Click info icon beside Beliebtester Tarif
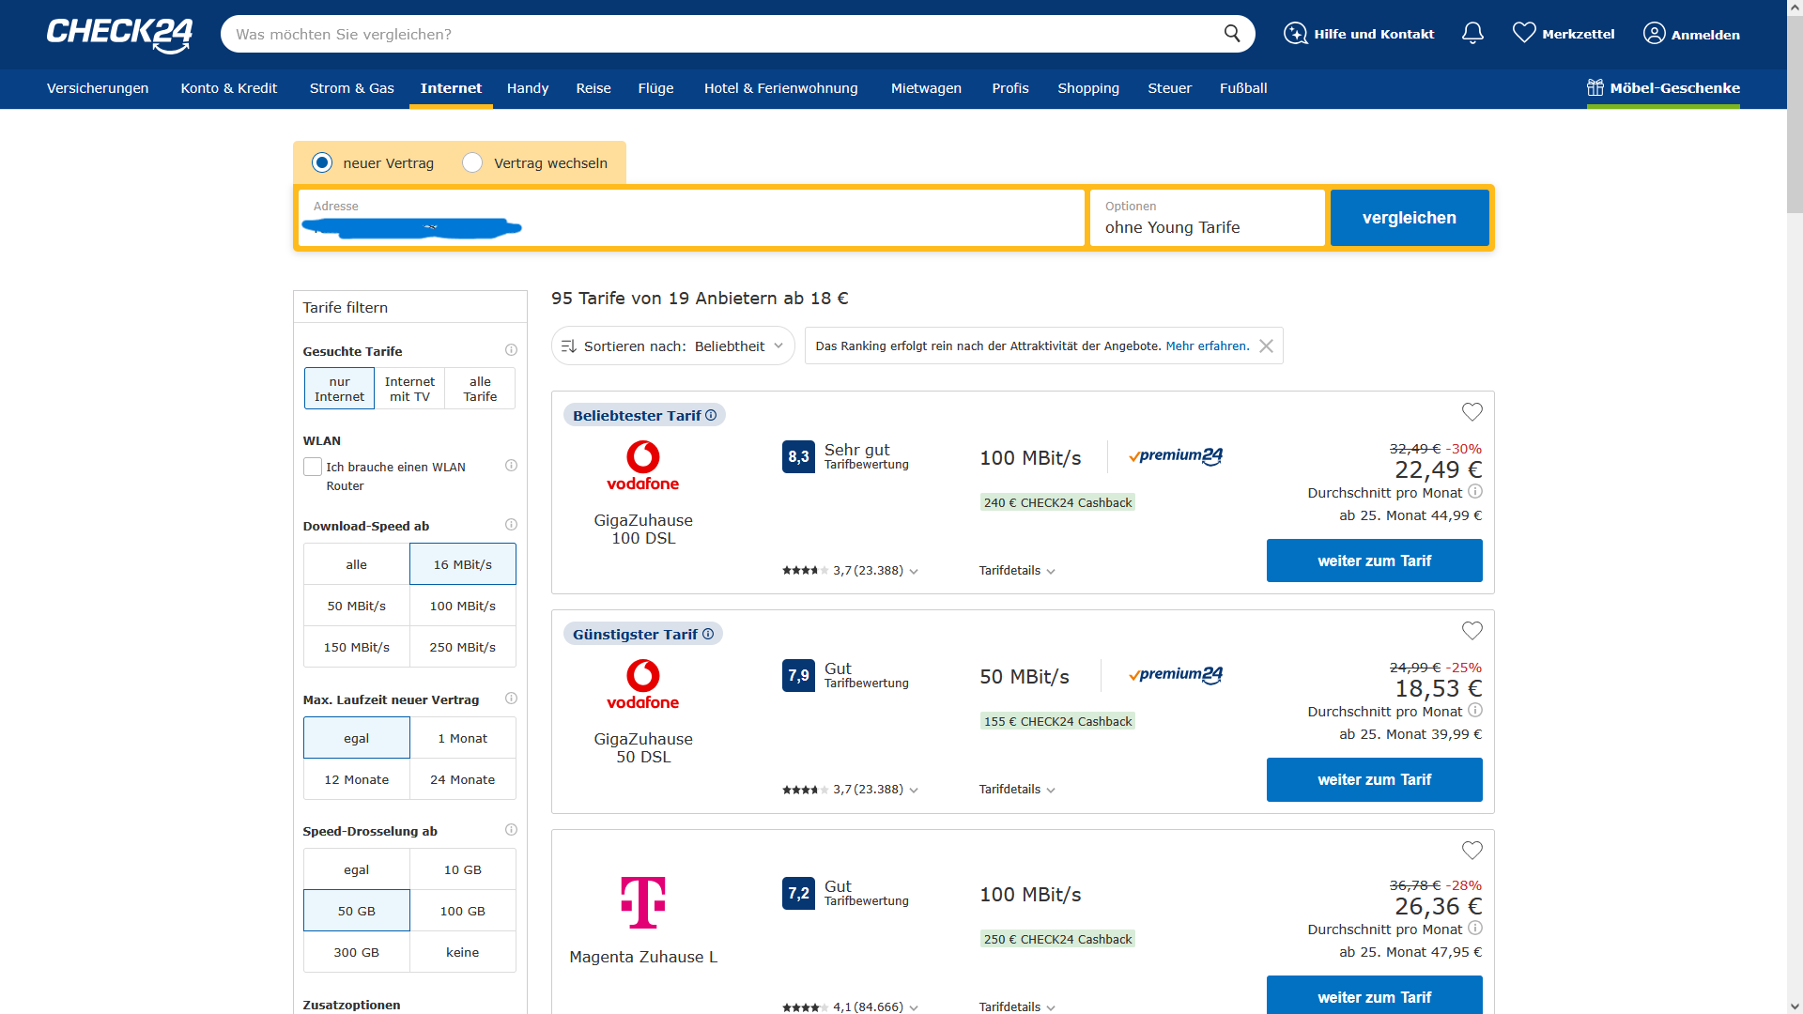The image size is (1803, 1014). (x=711, y=415)
